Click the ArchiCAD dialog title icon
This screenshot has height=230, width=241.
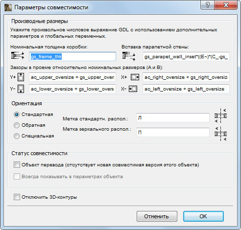(8, 7)
